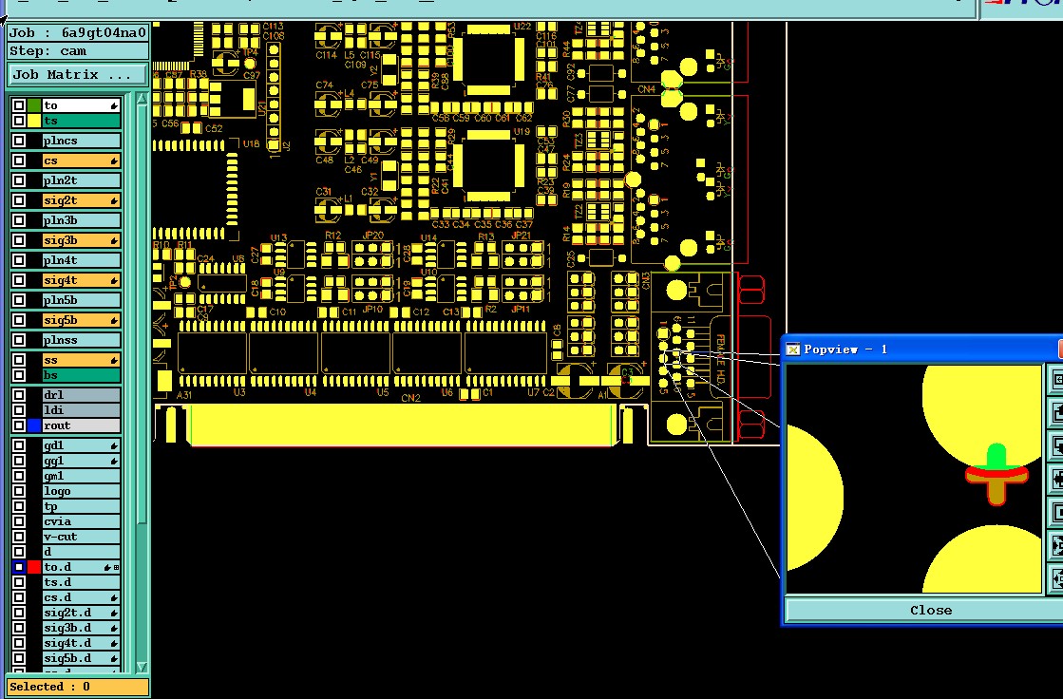Screen dimensions: 1063x699
Task: Select the pln5b layer name
Action: pyautogui.click(x=82, y=300)
